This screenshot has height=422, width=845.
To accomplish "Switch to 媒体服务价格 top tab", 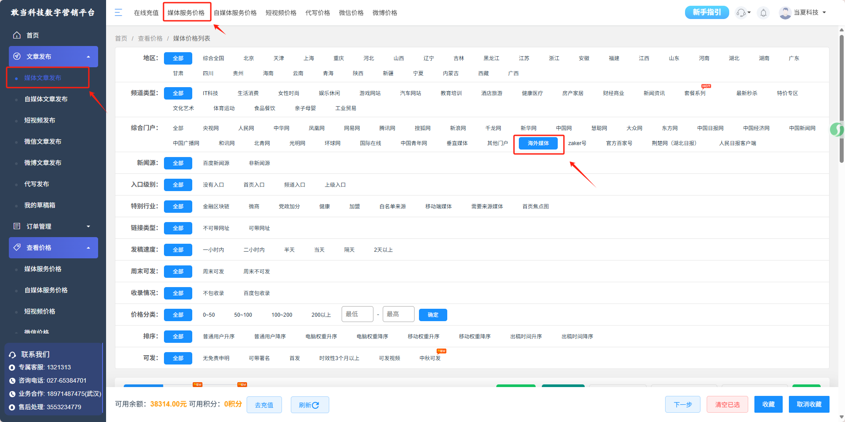I will pyautogui.click(x=186, y=13).
